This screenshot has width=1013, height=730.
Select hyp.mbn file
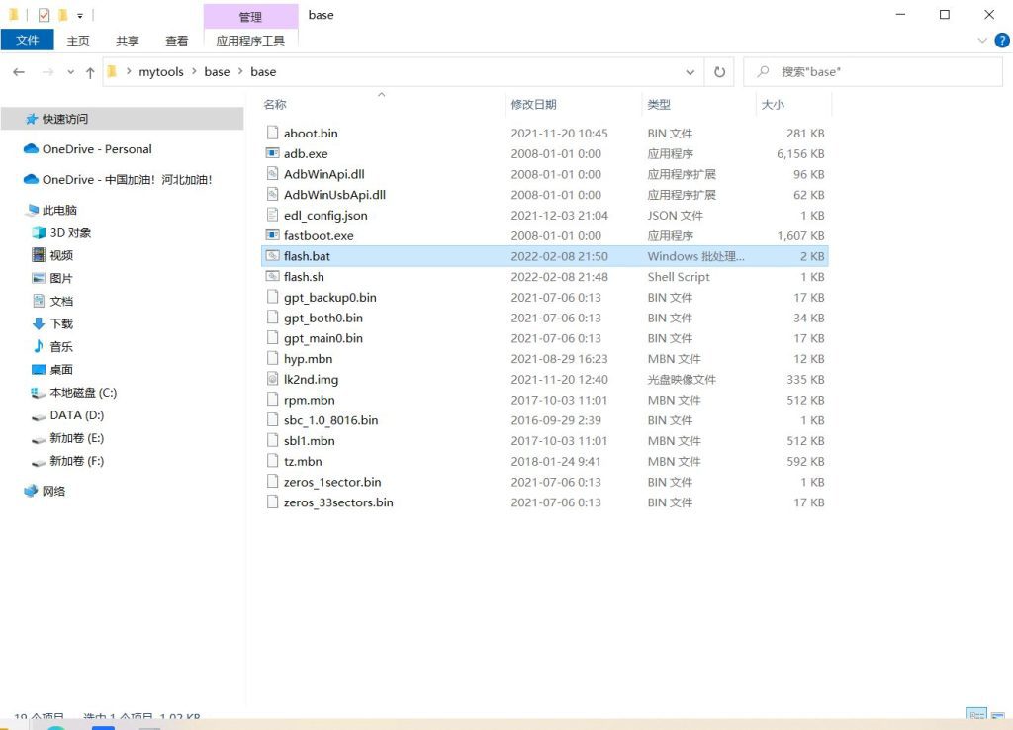coord(309,359)
